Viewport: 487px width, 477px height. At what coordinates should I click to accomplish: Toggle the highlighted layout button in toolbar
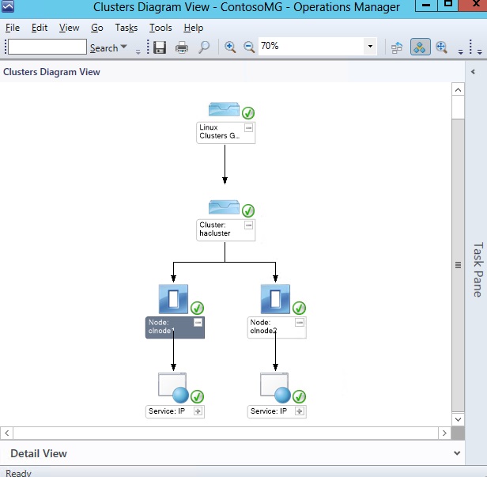pyautogui.click(x=420, y=47)
